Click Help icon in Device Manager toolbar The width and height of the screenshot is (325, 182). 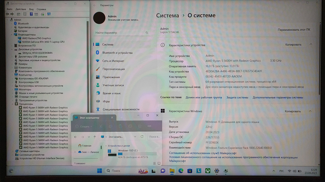tap(31, 14)
